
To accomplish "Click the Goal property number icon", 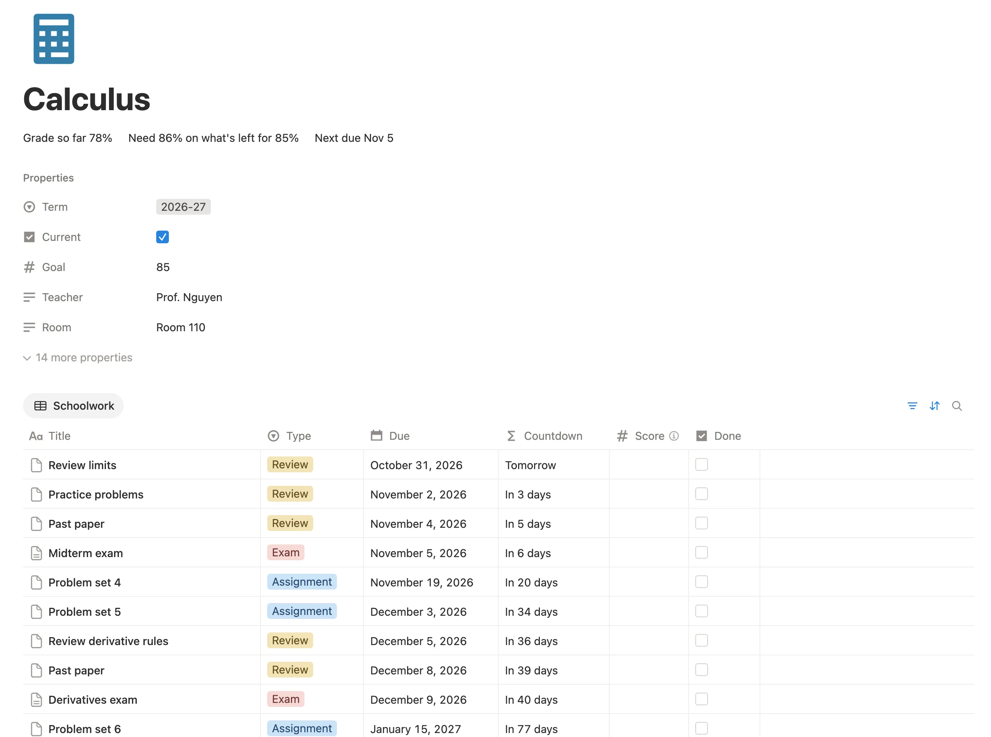I will (29, 267).
